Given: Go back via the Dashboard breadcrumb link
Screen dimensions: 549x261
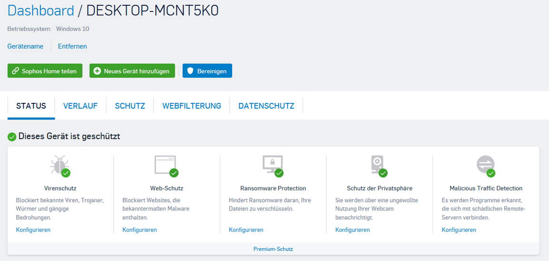Looking at the screenshot, I should [x=40, y=10].
